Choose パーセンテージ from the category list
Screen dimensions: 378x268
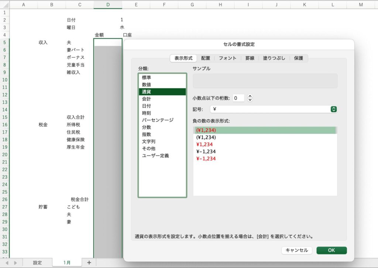tap(158, 120)
